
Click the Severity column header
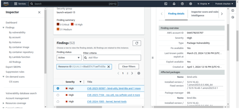70,82
